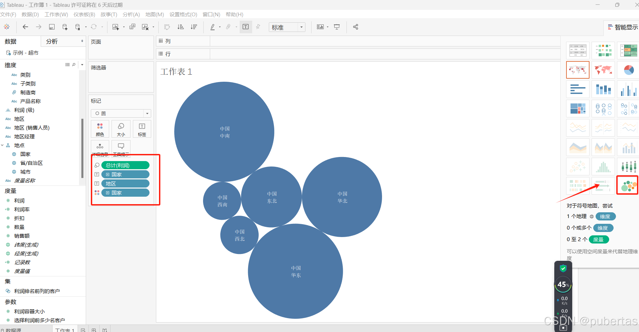Viewport: 639px width, 332px height.
Task: Open clear sheet dropdown arrow in toolbar
Action: coord(154,27)
